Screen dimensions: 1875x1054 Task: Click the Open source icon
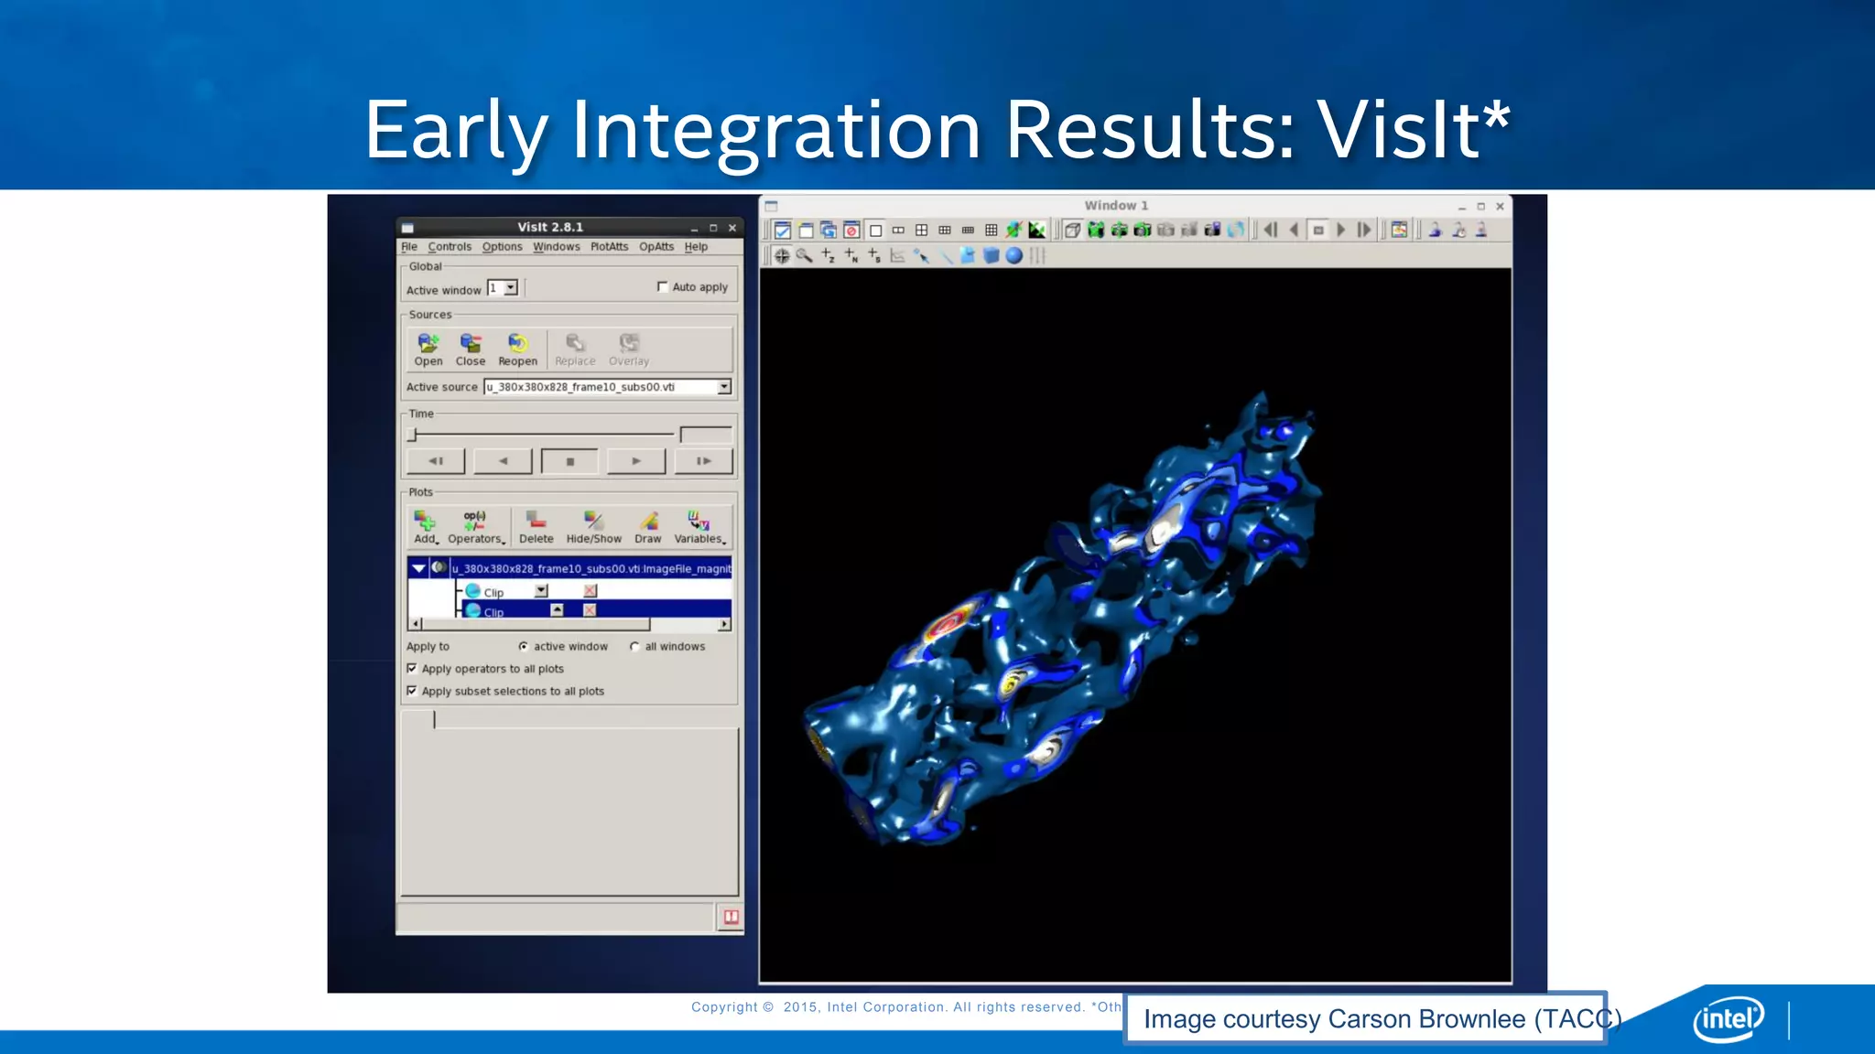tap(428, 344)
